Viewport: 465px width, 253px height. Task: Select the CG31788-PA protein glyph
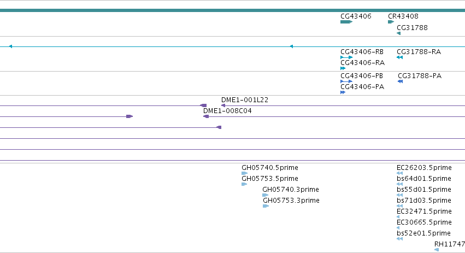[400, 81]
